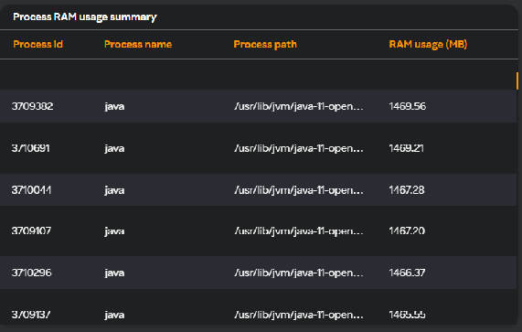Select process ID 3710691
This screenshot has height=332, width=522.
[31, 148]
